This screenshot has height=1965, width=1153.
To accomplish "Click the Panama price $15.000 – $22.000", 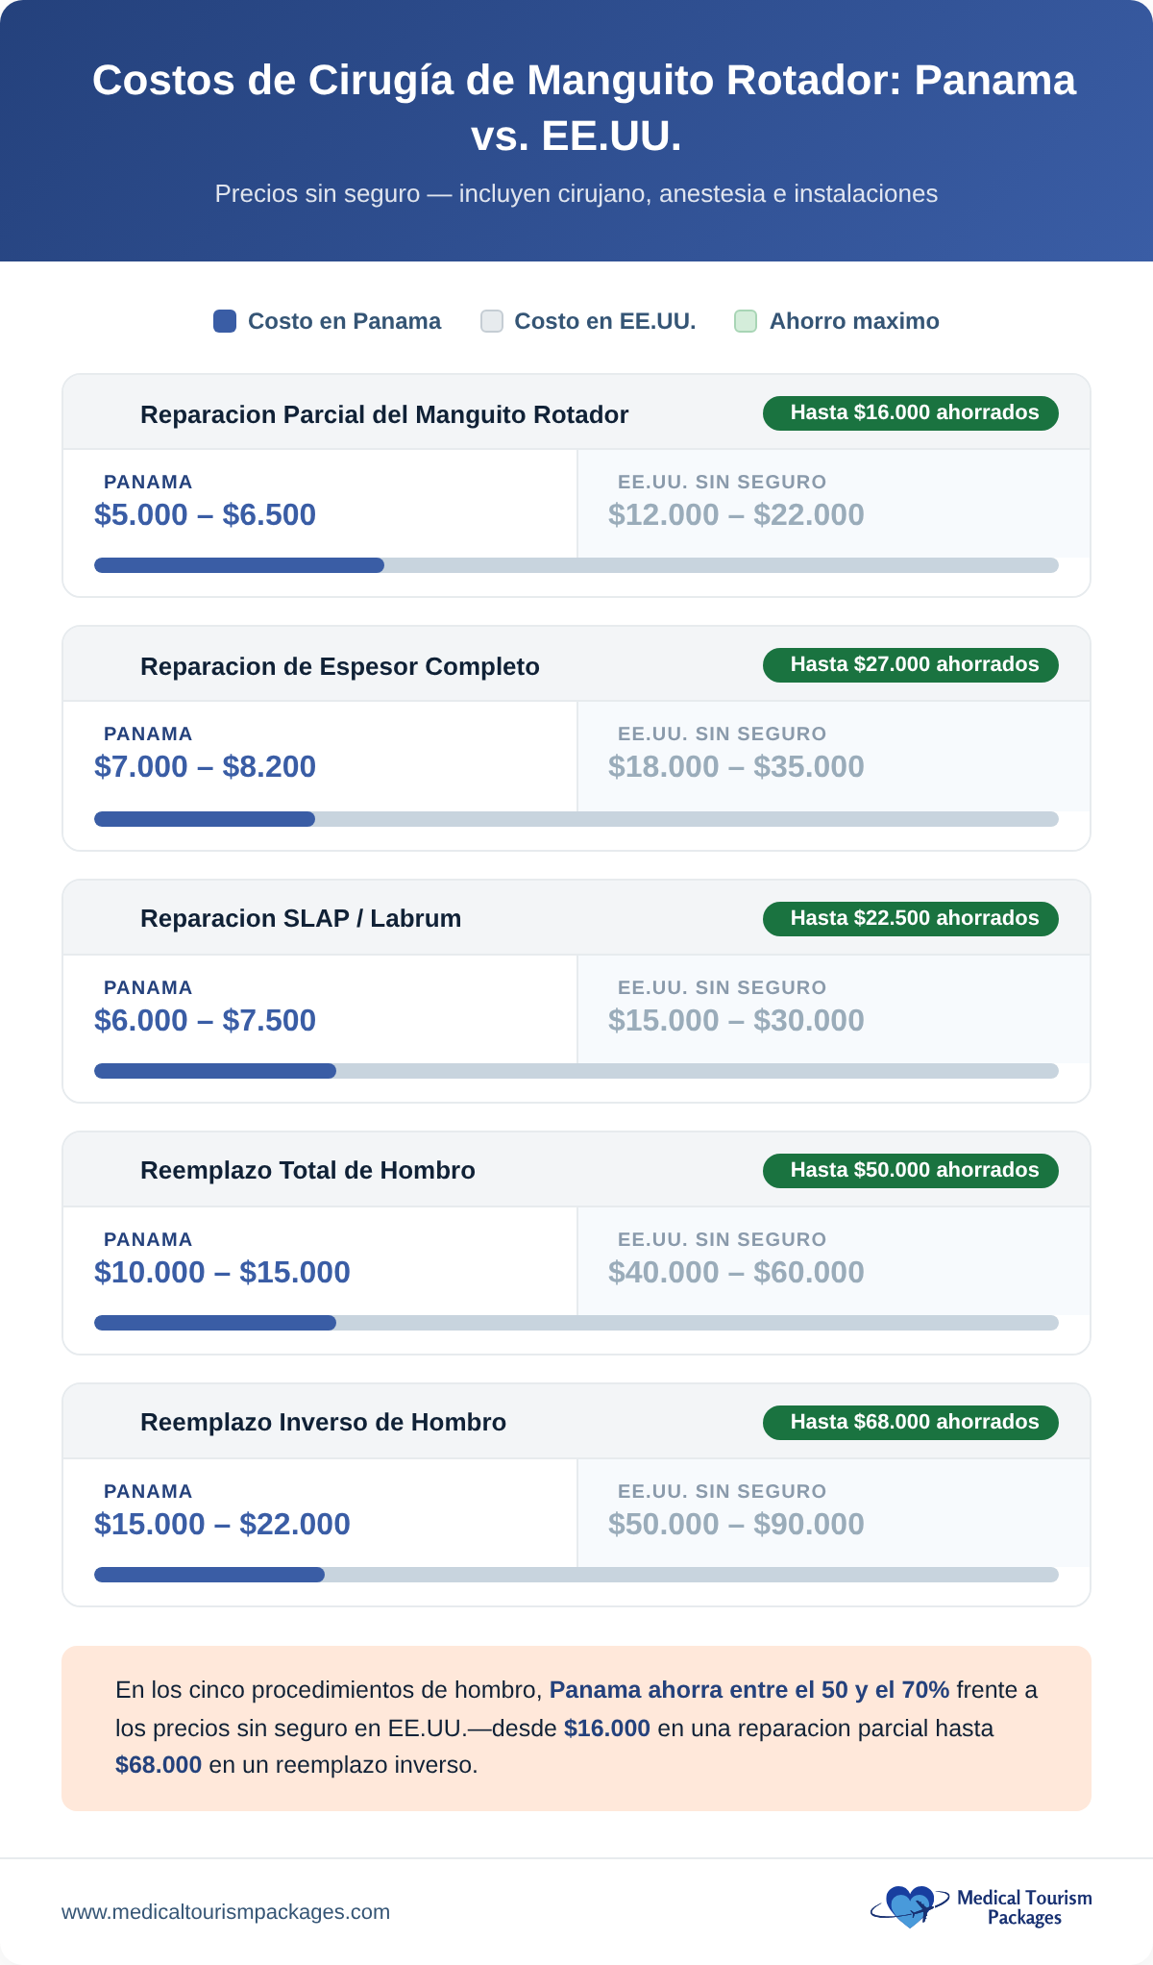I will pyautogui.click(x=222, y=1525).
